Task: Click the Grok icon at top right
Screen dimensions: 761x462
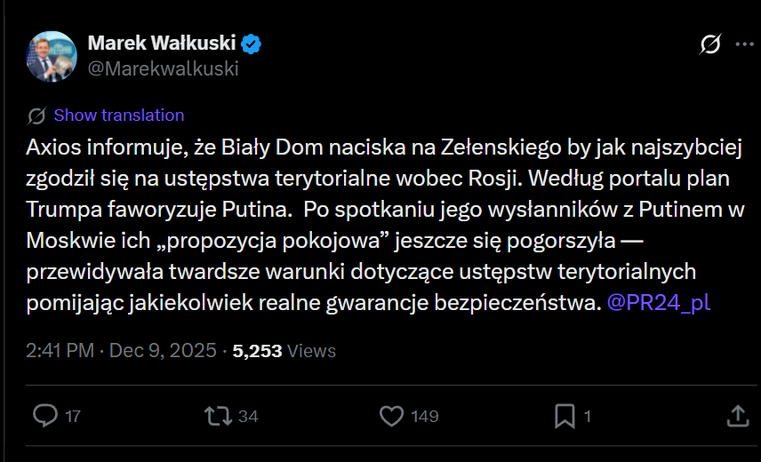Action: (x=710, y=44)
